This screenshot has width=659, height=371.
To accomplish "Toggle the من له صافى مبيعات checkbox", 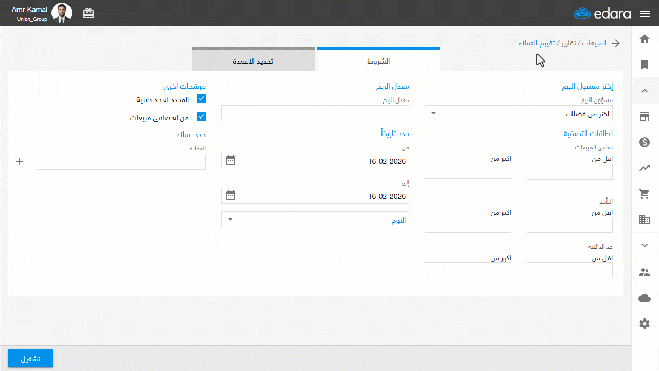I will pos(201,117).
